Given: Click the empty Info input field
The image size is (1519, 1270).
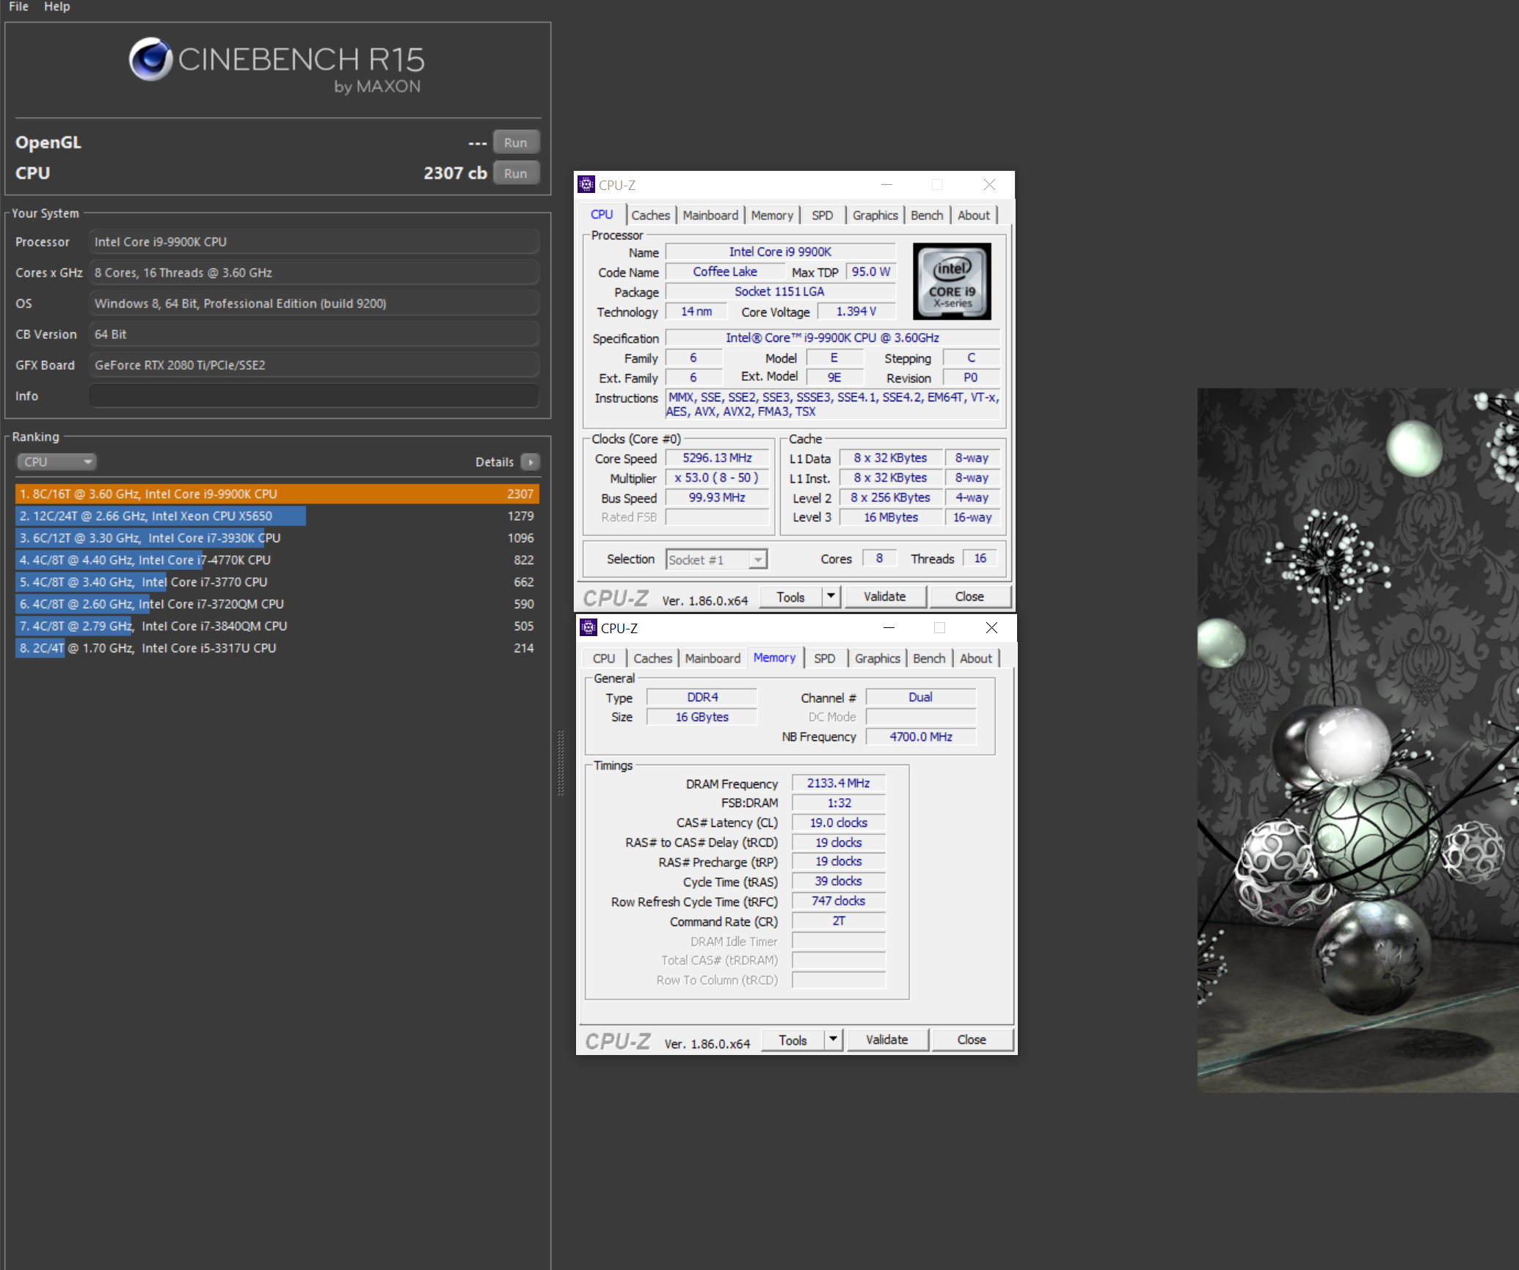Looking at the screenshot, I should (x=314, y=395).
